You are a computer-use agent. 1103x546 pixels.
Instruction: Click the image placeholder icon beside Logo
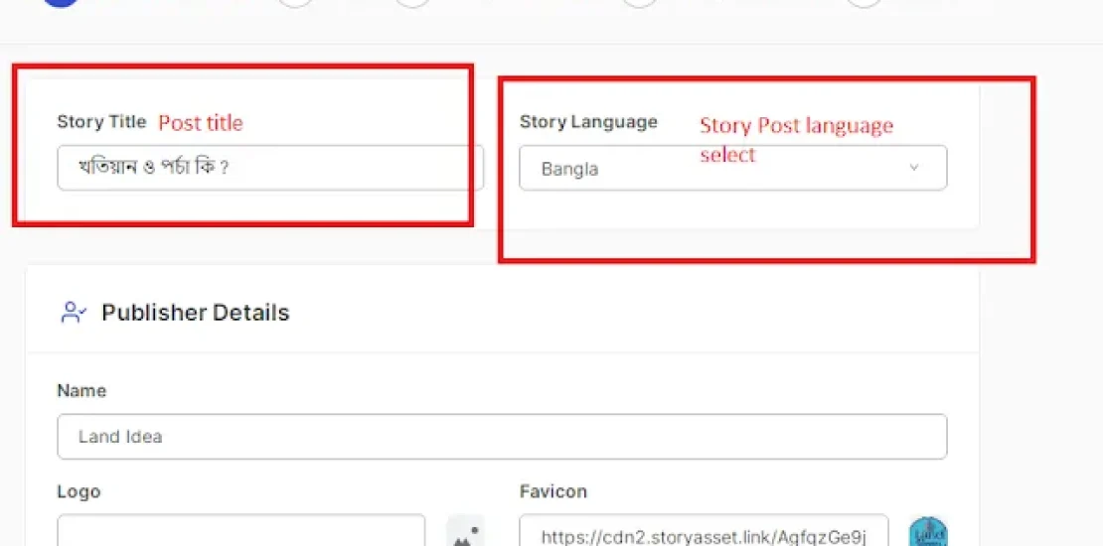point(464,533)
